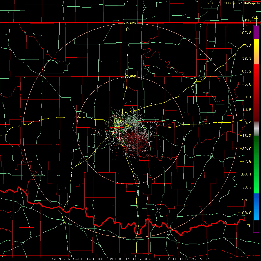Click the -16.5 scale value
This screenshot has width=261, height=261.
[246, 136]
